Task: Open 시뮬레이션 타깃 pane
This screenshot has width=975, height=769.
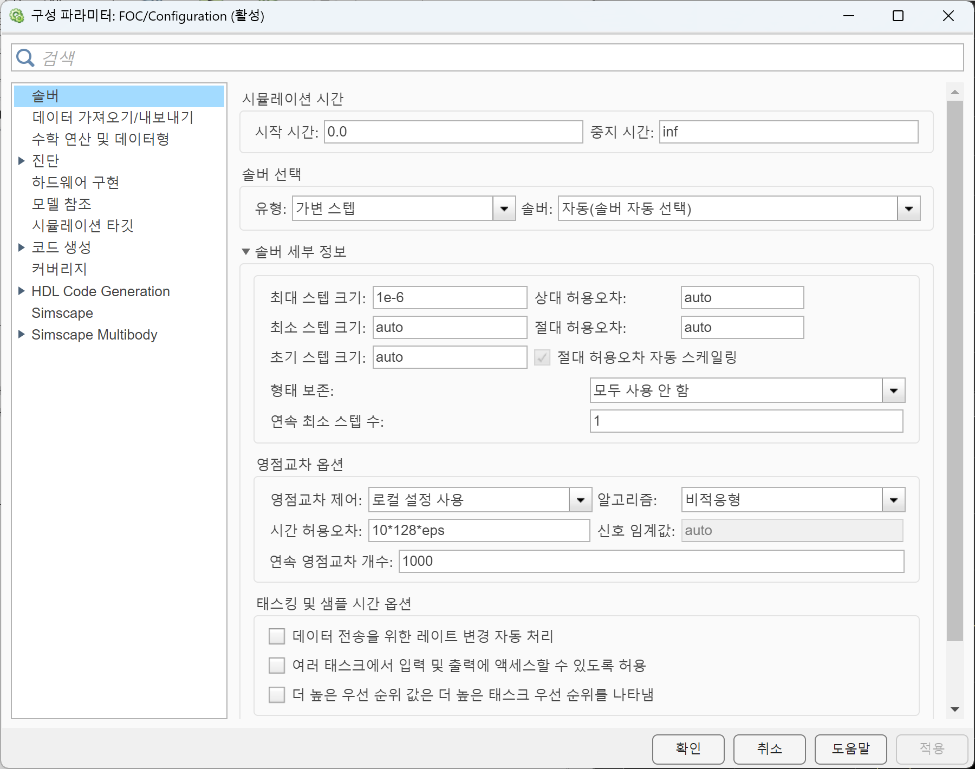Action: click(83, 226)
